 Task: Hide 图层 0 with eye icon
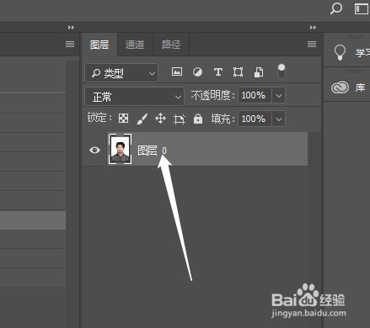94,150
